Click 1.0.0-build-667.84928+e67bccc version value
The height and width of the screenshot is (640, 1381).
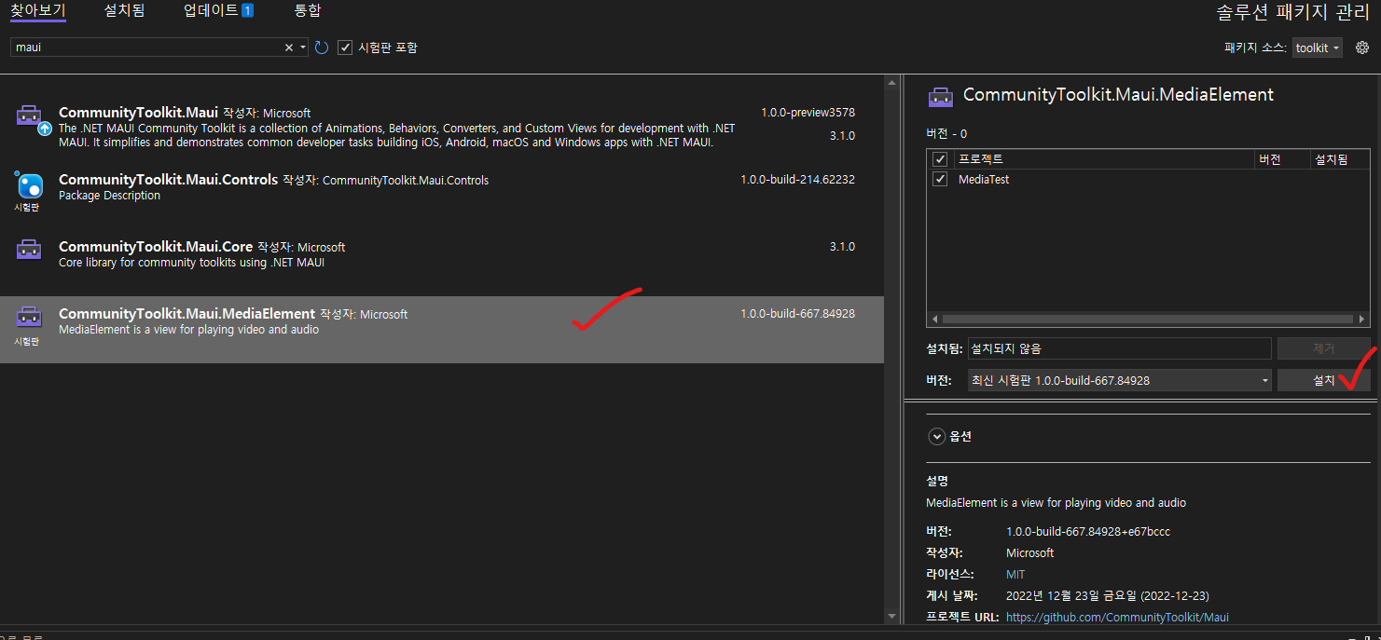pos(1088,531)
